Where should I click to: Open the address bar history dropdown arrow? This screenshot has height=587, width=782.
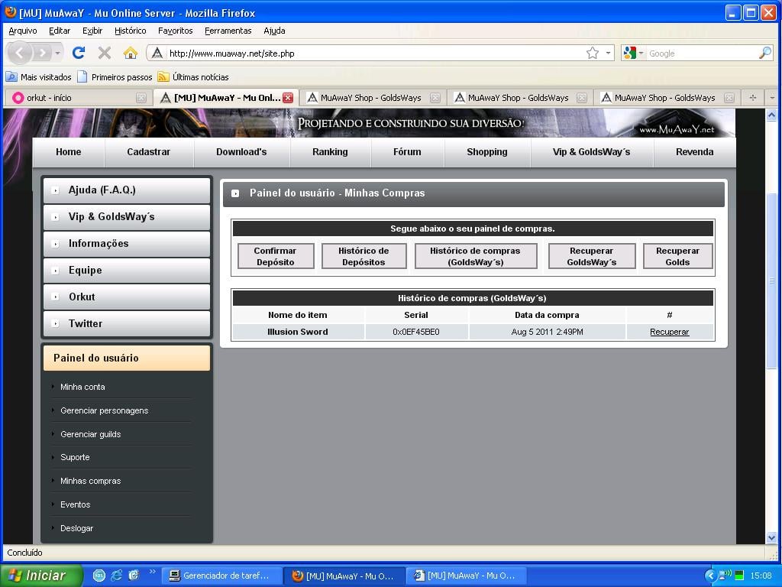609,53
